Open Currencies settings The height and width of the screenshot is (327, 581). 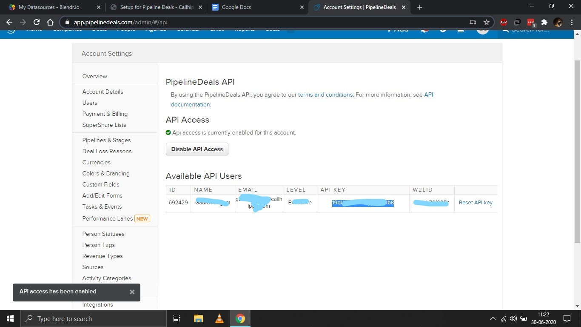[97, 163]
